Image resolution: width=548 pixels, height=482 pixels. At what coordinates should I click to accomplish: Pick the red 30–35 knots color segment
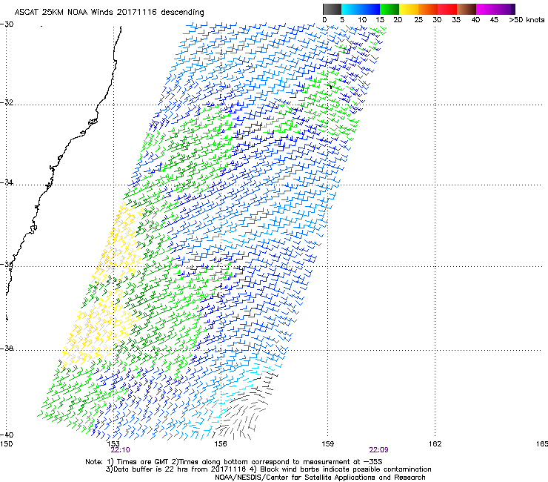(447, 9)
